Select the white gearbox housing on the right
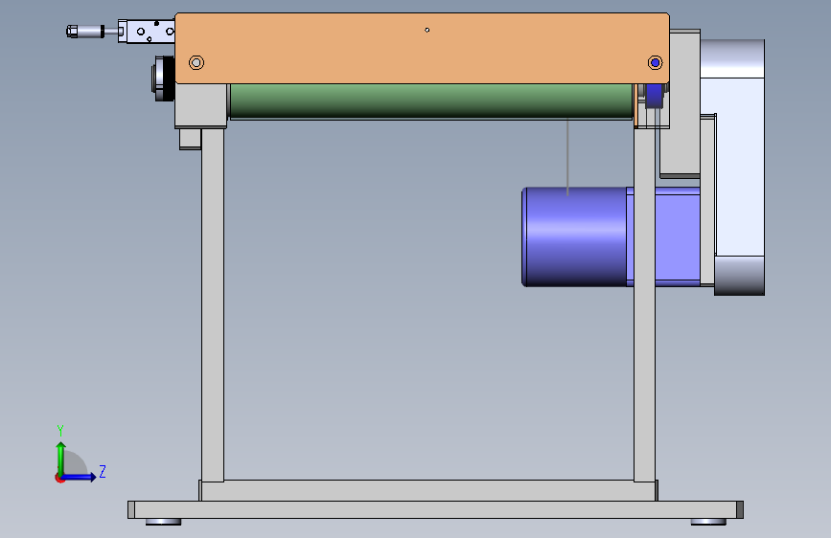Image resolution: width=831 pixels, height=538 pixels. [x=739, y=167]
